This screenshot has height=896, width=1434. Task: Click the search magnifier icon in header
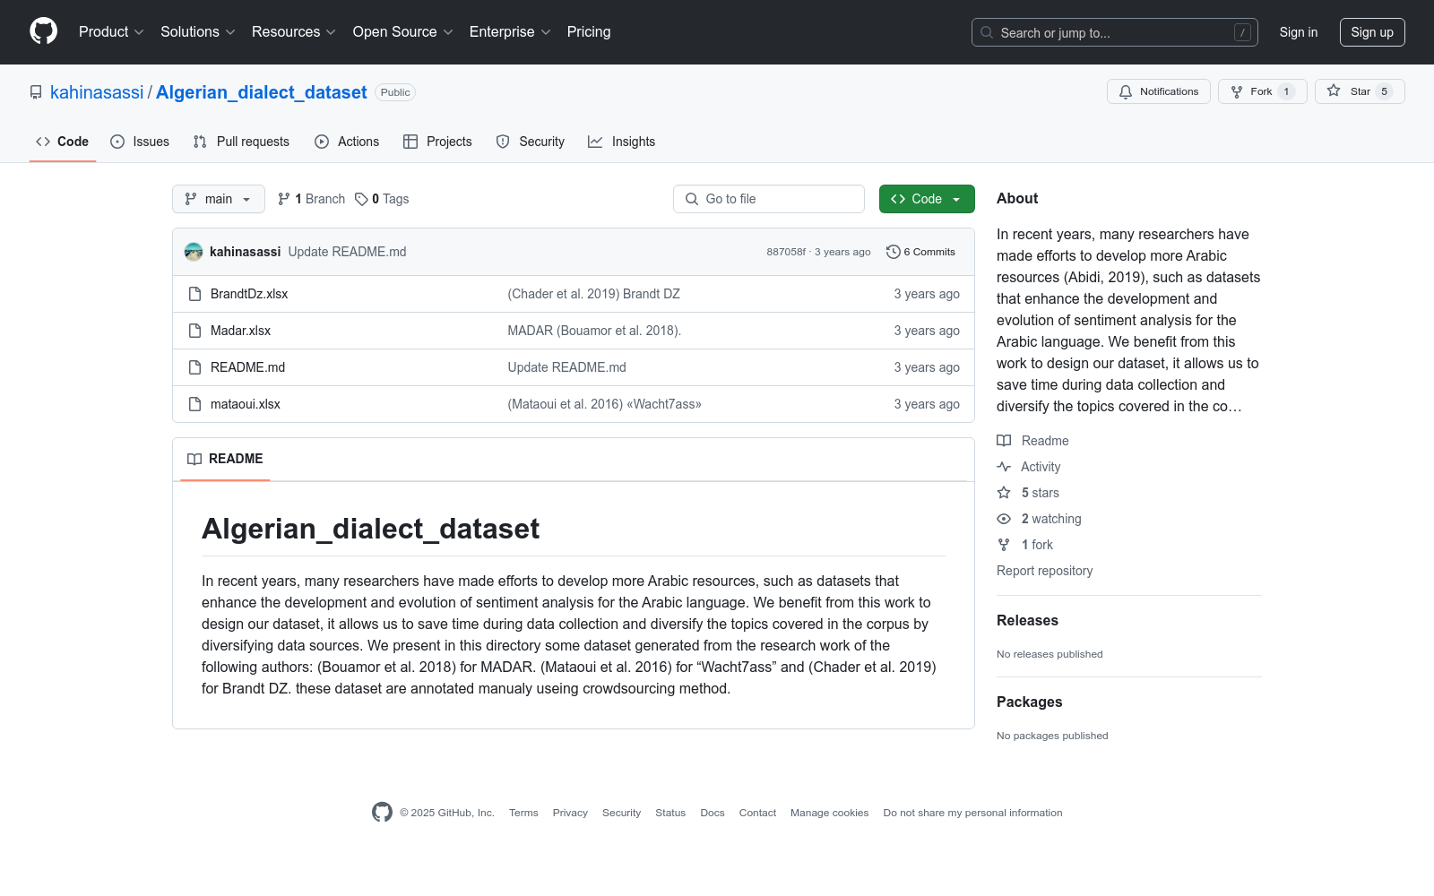[987, 32]
